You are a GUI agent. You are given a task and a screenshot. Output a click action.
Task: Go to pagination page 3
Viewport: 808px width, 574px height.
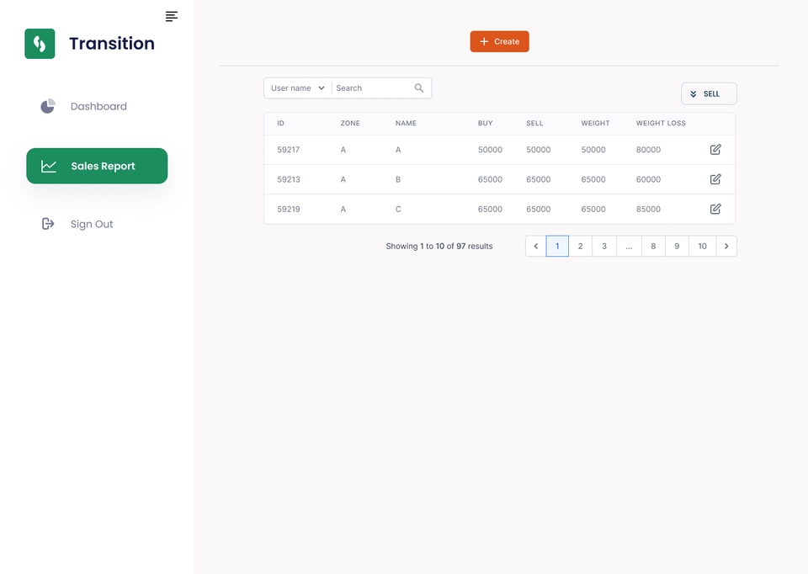(x=604, y=247)
